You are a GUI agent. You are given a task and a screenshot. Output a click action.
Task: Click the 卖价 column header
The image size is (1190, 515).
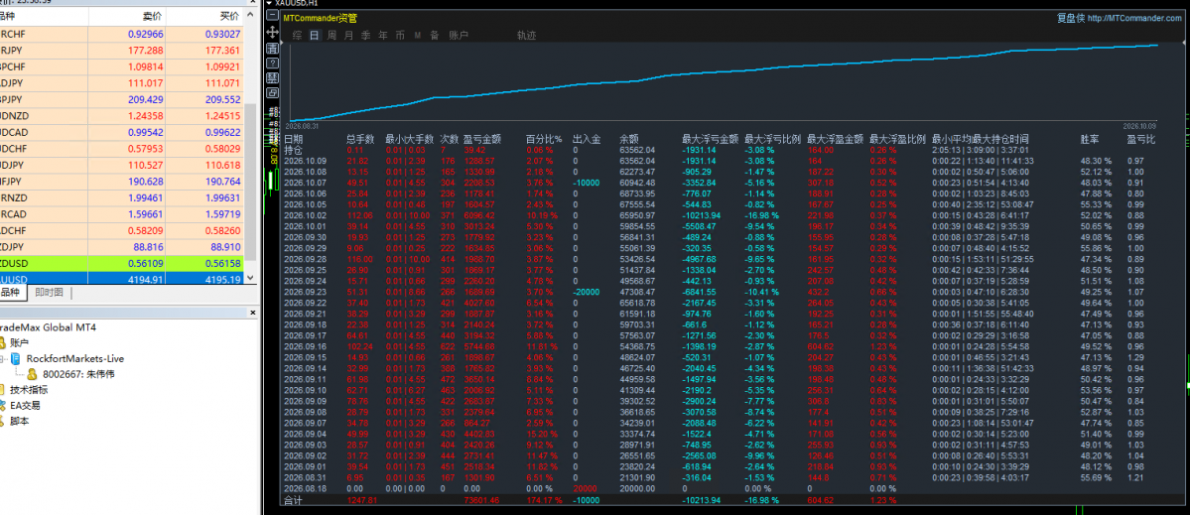(152, 16)
